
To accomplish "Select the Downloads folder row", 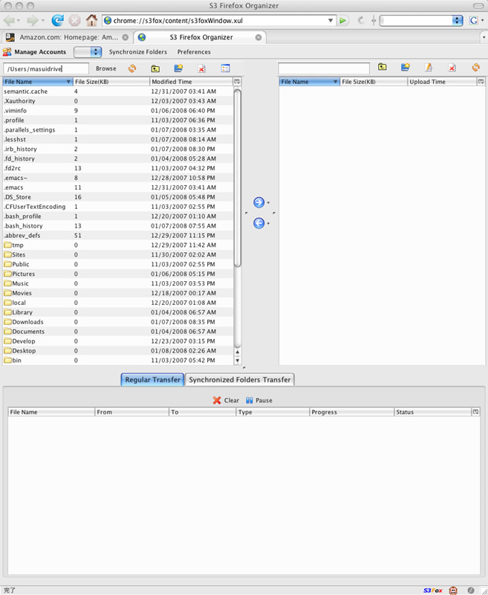I will point(118,322).
